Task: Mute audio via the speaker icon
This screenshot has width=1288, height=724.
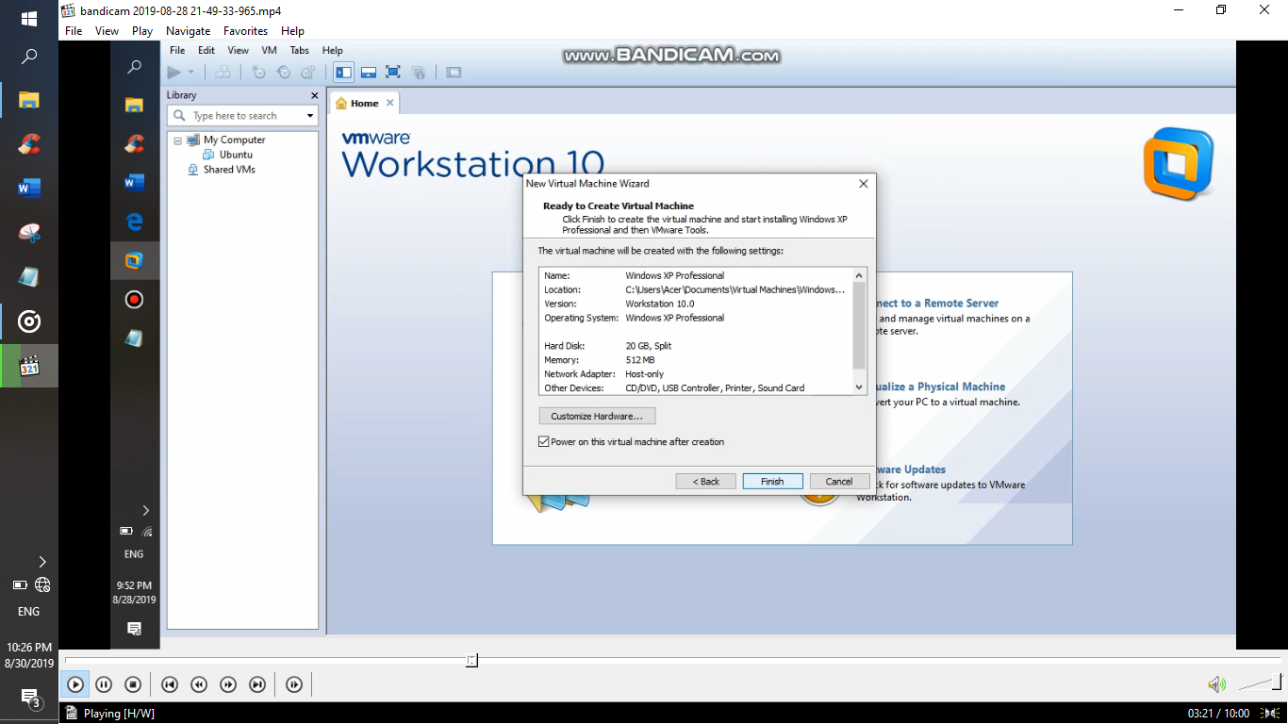Action: click(x=1217, y=684)
